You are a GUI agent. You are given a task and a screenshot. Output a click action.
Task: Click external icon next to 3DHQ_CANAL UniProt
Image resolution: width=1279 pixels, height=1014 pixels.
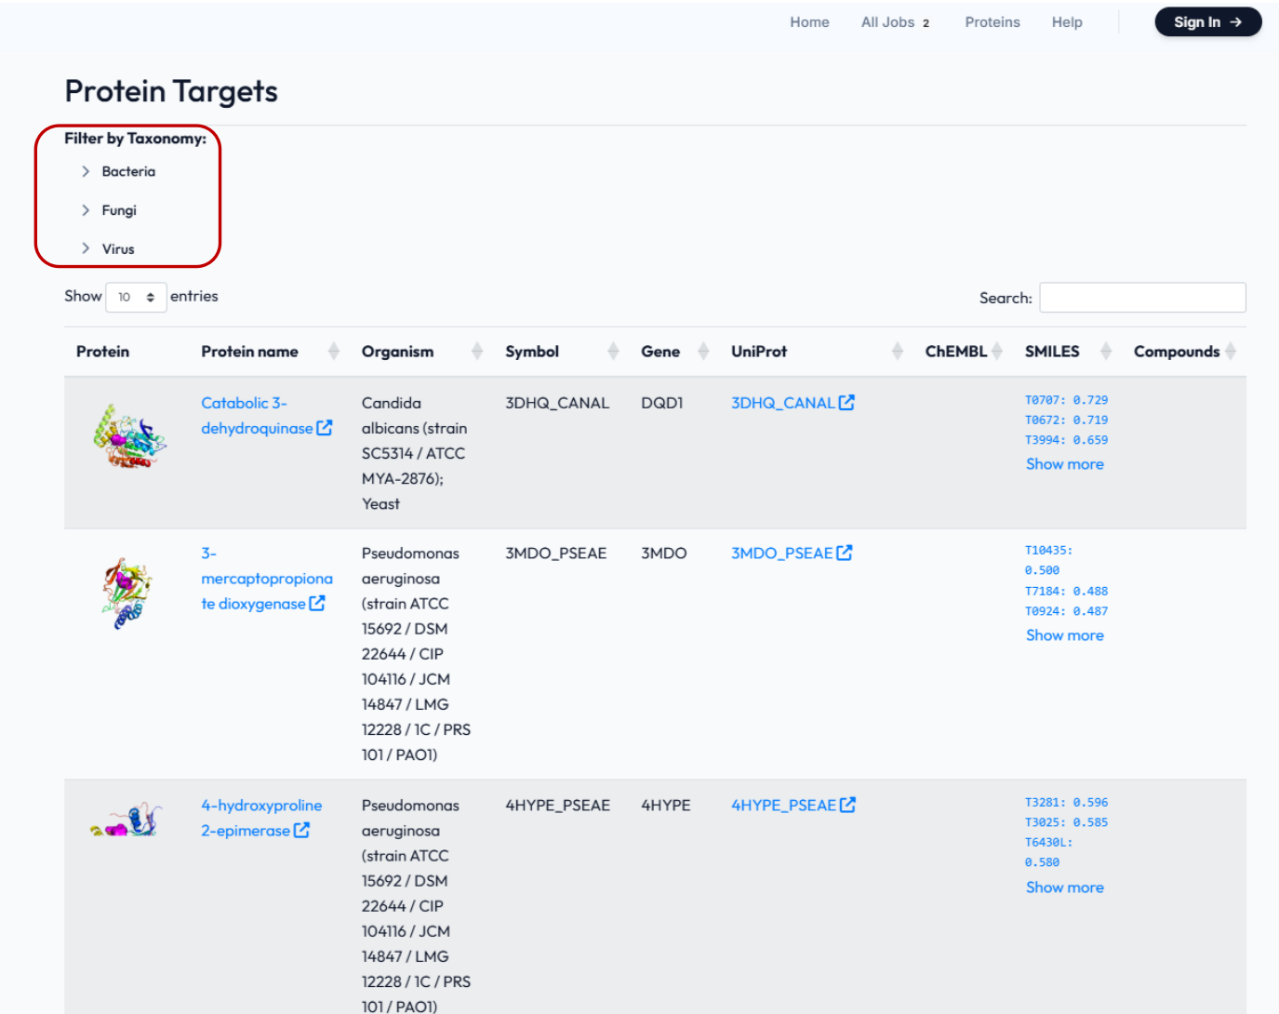(846, 403)
